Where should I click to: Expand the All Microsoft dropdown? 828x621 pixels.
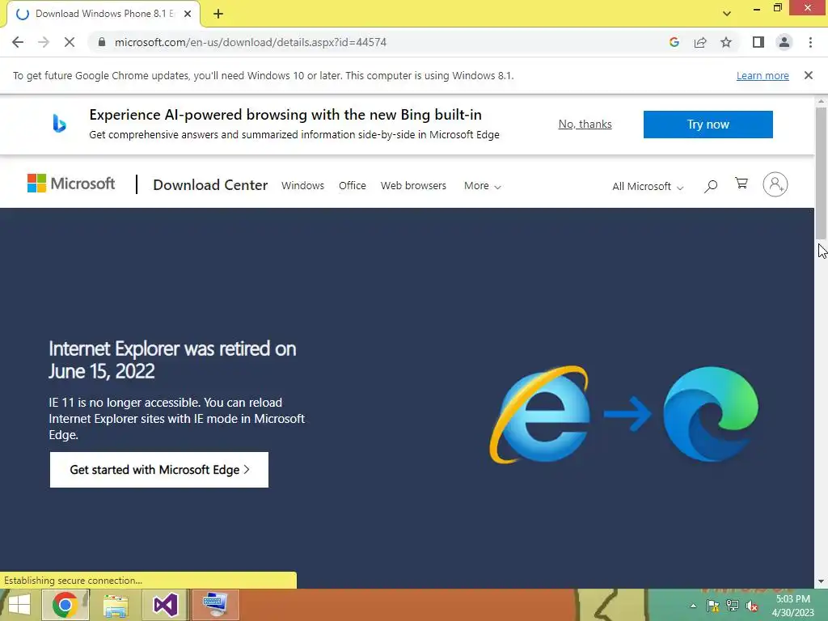click(648, 187)
